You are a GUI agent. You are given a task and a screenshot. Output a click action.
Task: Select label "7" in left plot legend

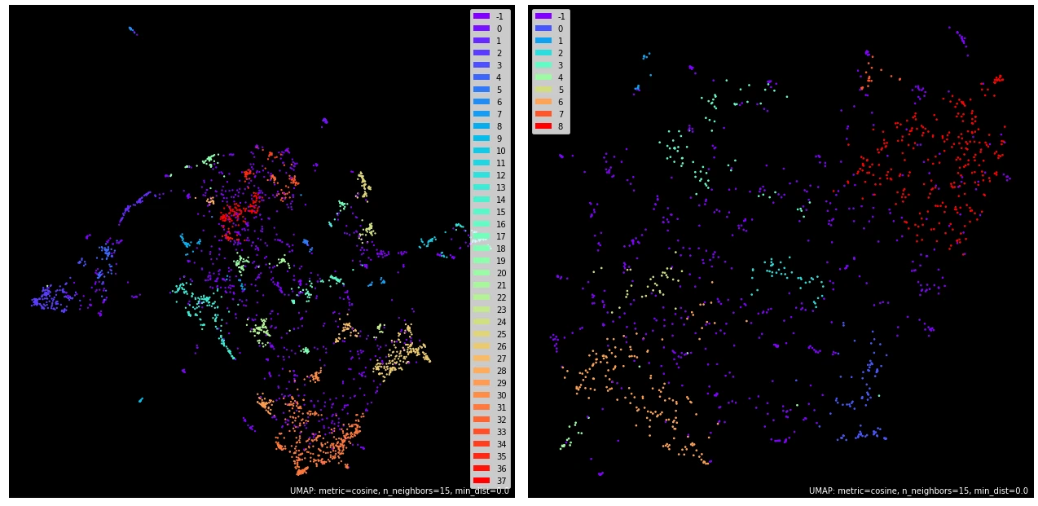499,114
